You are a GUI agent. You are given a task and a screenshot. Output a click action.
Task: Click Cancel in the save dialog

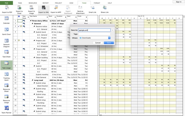point(98,43)
